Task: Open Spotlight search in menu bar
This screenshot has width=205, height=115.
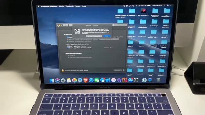Action: [165, 5]
